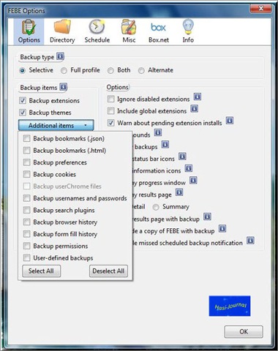
Task: Check Backup bookmarks (.json) checkbox
Action: (x=26, y=138)
